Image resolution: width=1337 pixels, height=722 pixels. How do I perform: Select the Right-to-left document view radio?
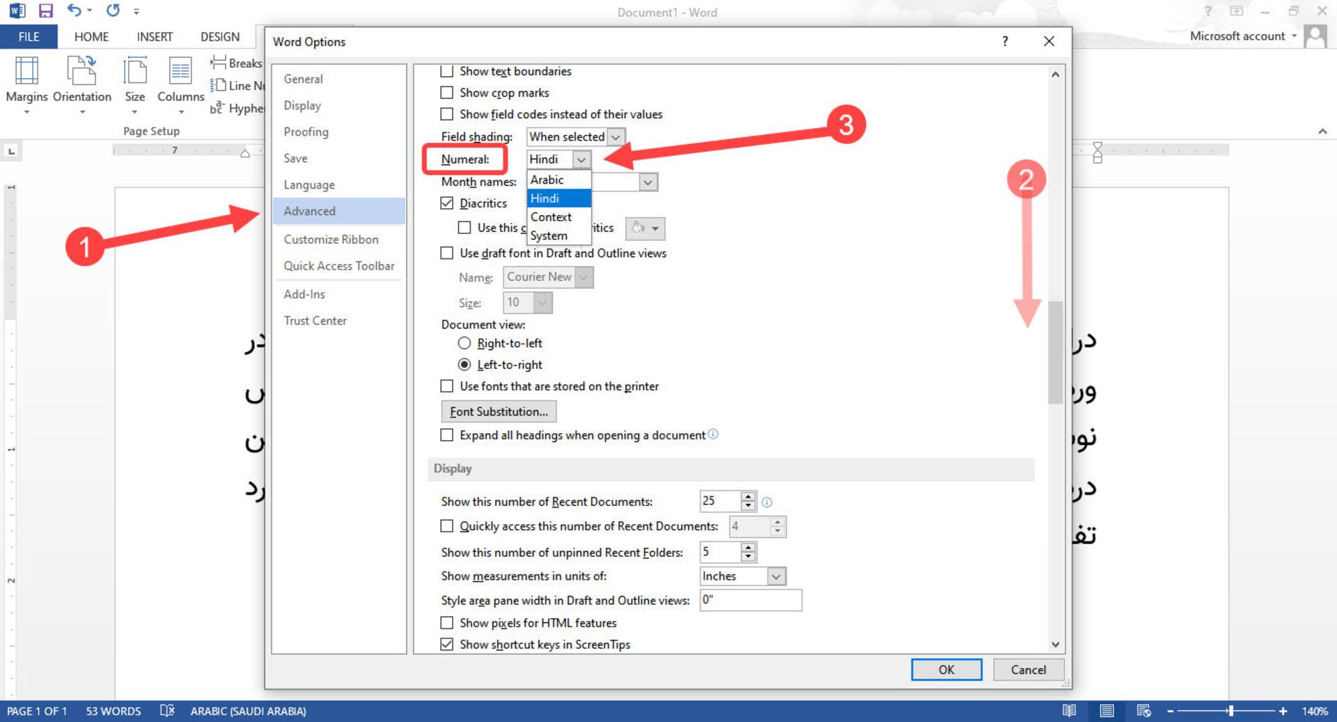click(x=464, y=343)
